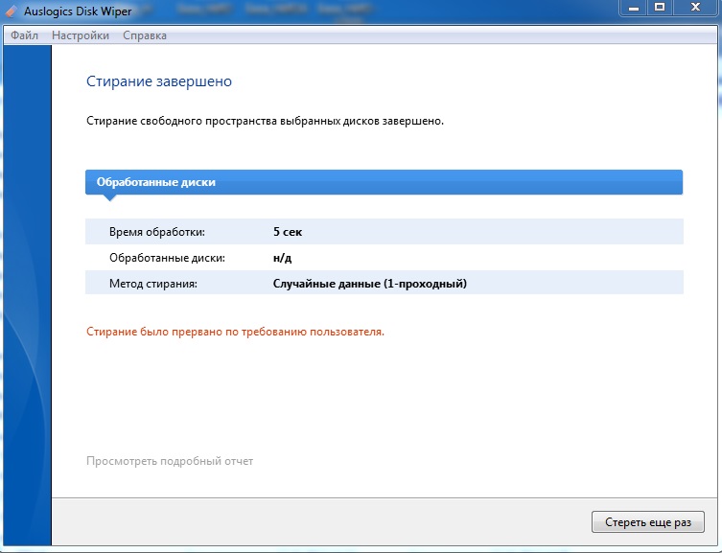
Task: Click the 5 сек processing time value
Action: coord(288,232)
